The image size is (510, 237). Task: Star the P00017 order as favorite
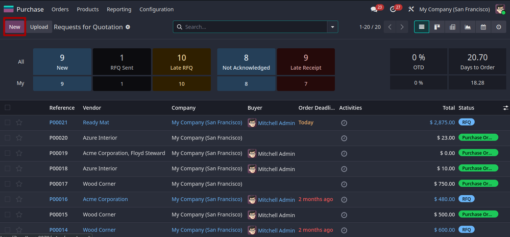(19, 184)
